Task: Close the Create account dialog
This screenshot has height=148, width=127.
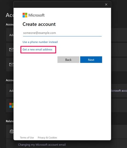Action: pyautogui.click(x=106, y=5)
